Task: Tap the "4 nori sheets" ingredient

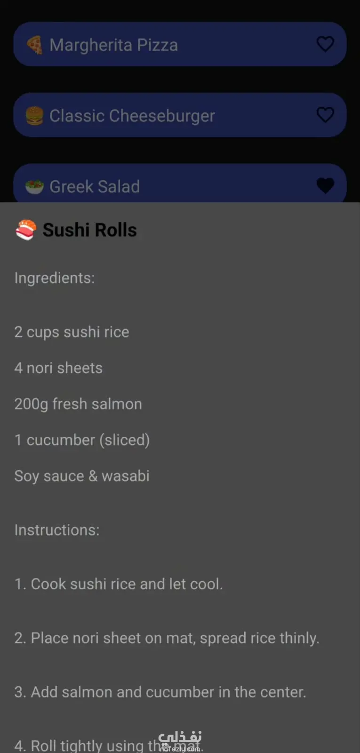Action: pyautogui.click(x=58, y=368)
